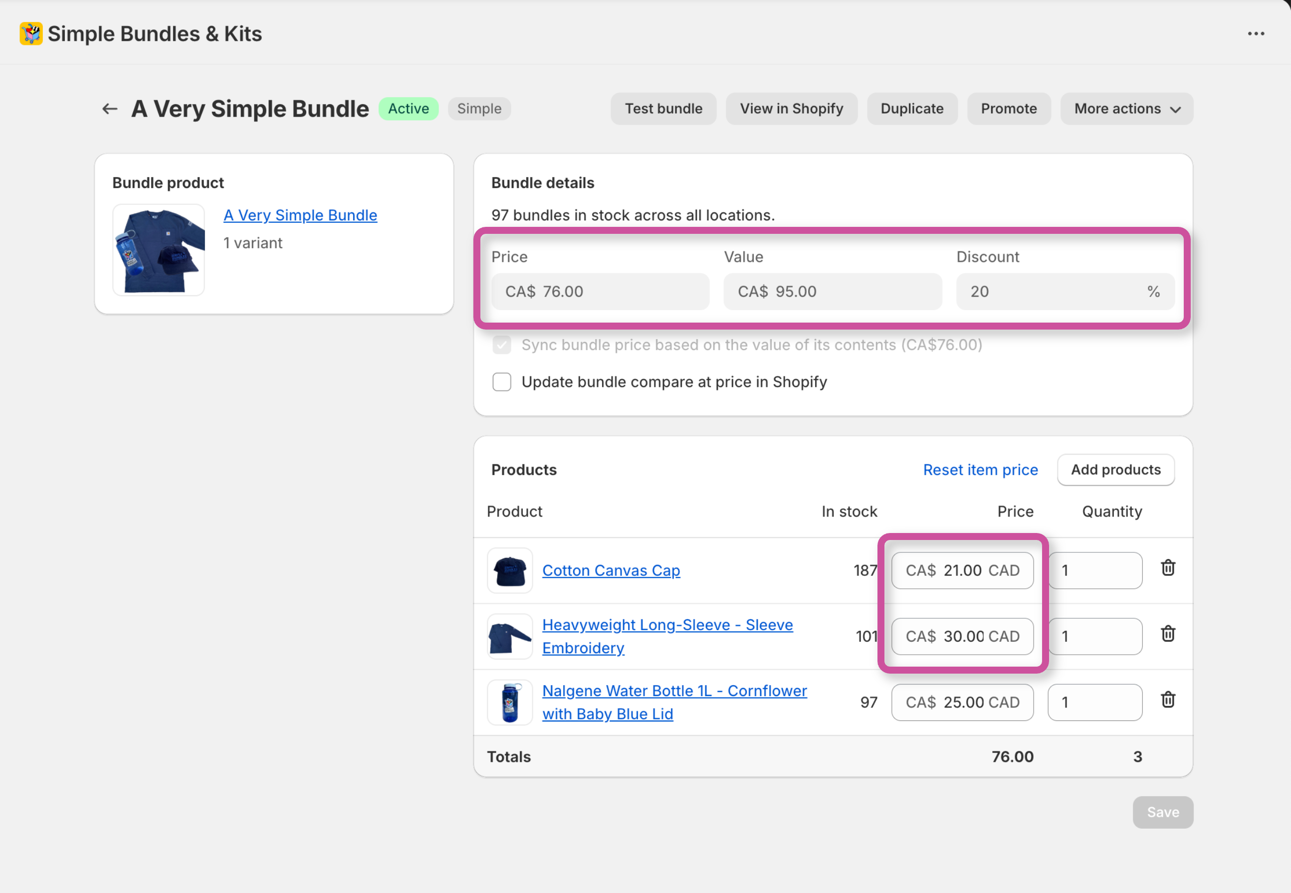Screen dimensions: 1291x893
Task: Toggle Sync bundle price checkbox
Action: pyautogui.click(x=502, y=345)
